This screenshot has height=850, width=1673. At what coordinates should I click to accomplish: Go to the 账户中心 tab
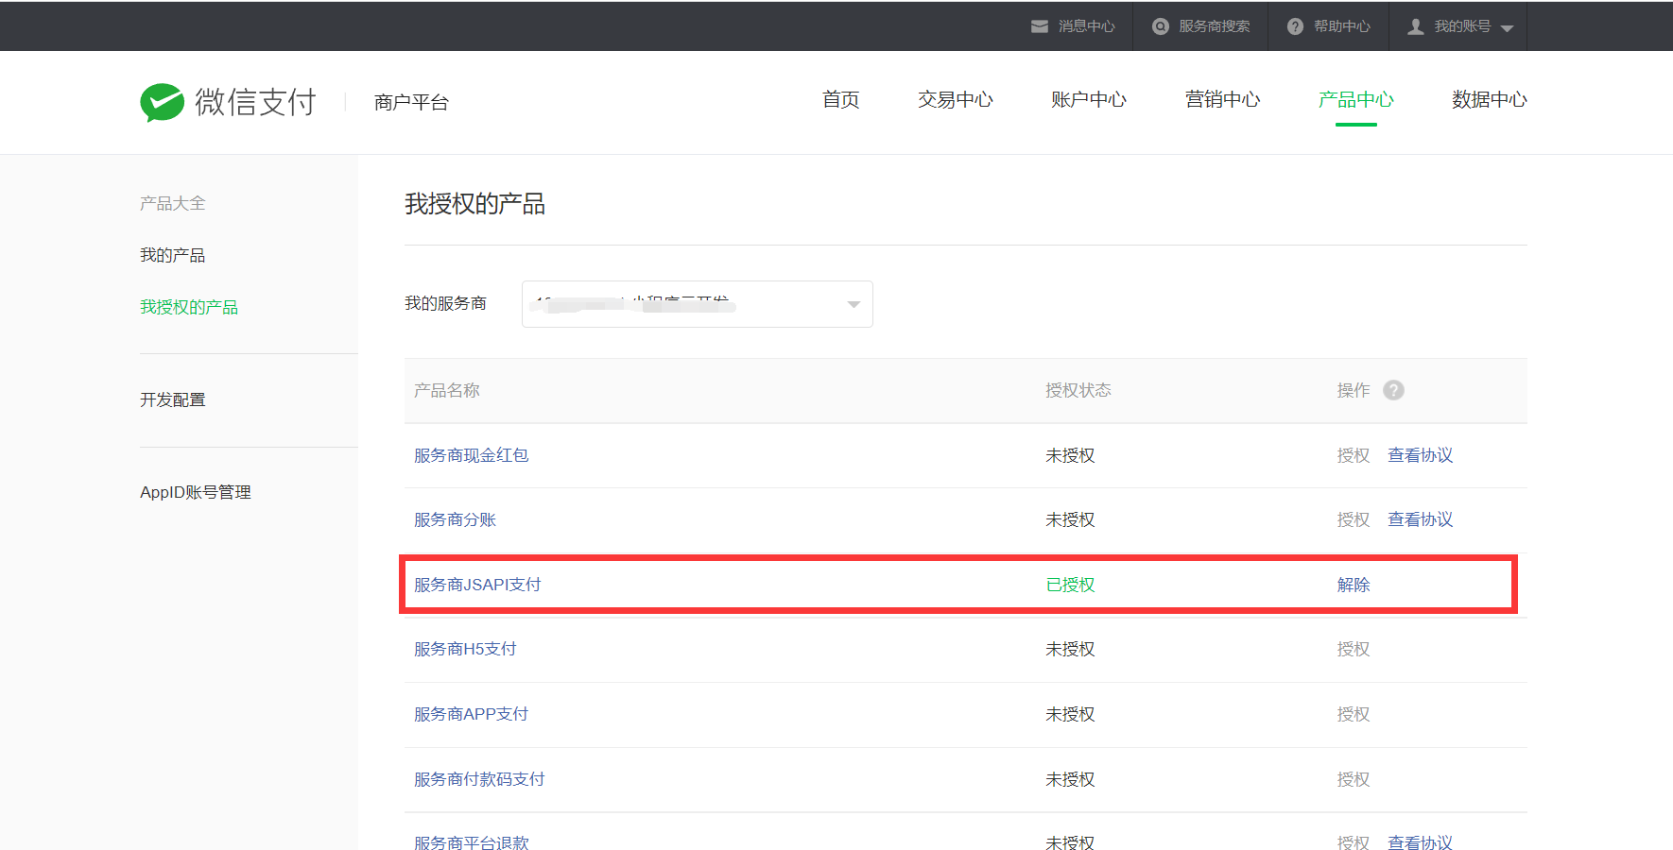coord(1089,99)
